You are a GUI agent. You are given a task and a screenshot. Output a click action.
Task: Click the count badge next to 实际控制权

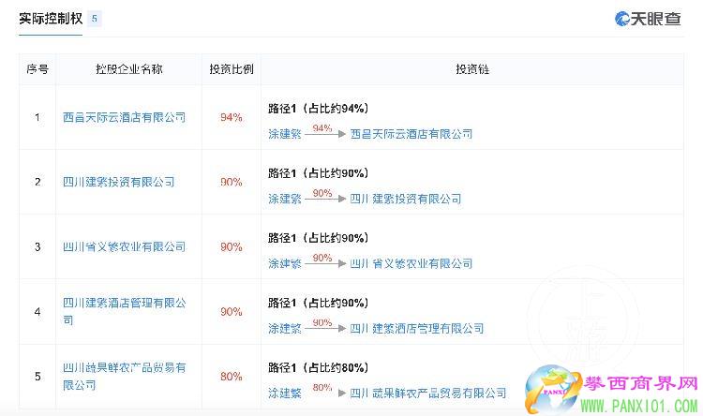tap(96, 19)
